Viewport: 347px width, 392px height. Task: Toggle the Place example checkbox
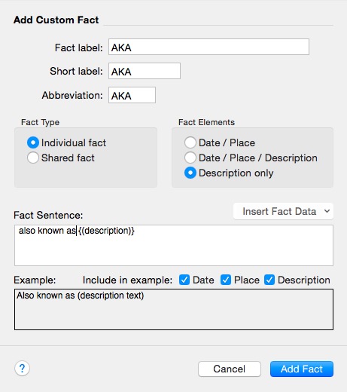click(226, 280)
